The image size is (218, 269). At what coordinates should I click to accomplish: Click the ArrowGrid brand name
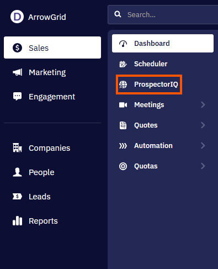47,17
